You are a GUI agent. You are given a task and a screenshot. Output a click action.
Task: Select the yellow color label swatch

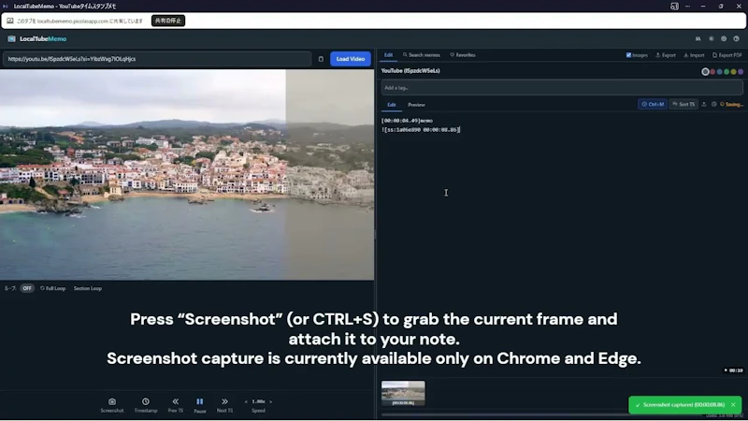pos(733,72)
